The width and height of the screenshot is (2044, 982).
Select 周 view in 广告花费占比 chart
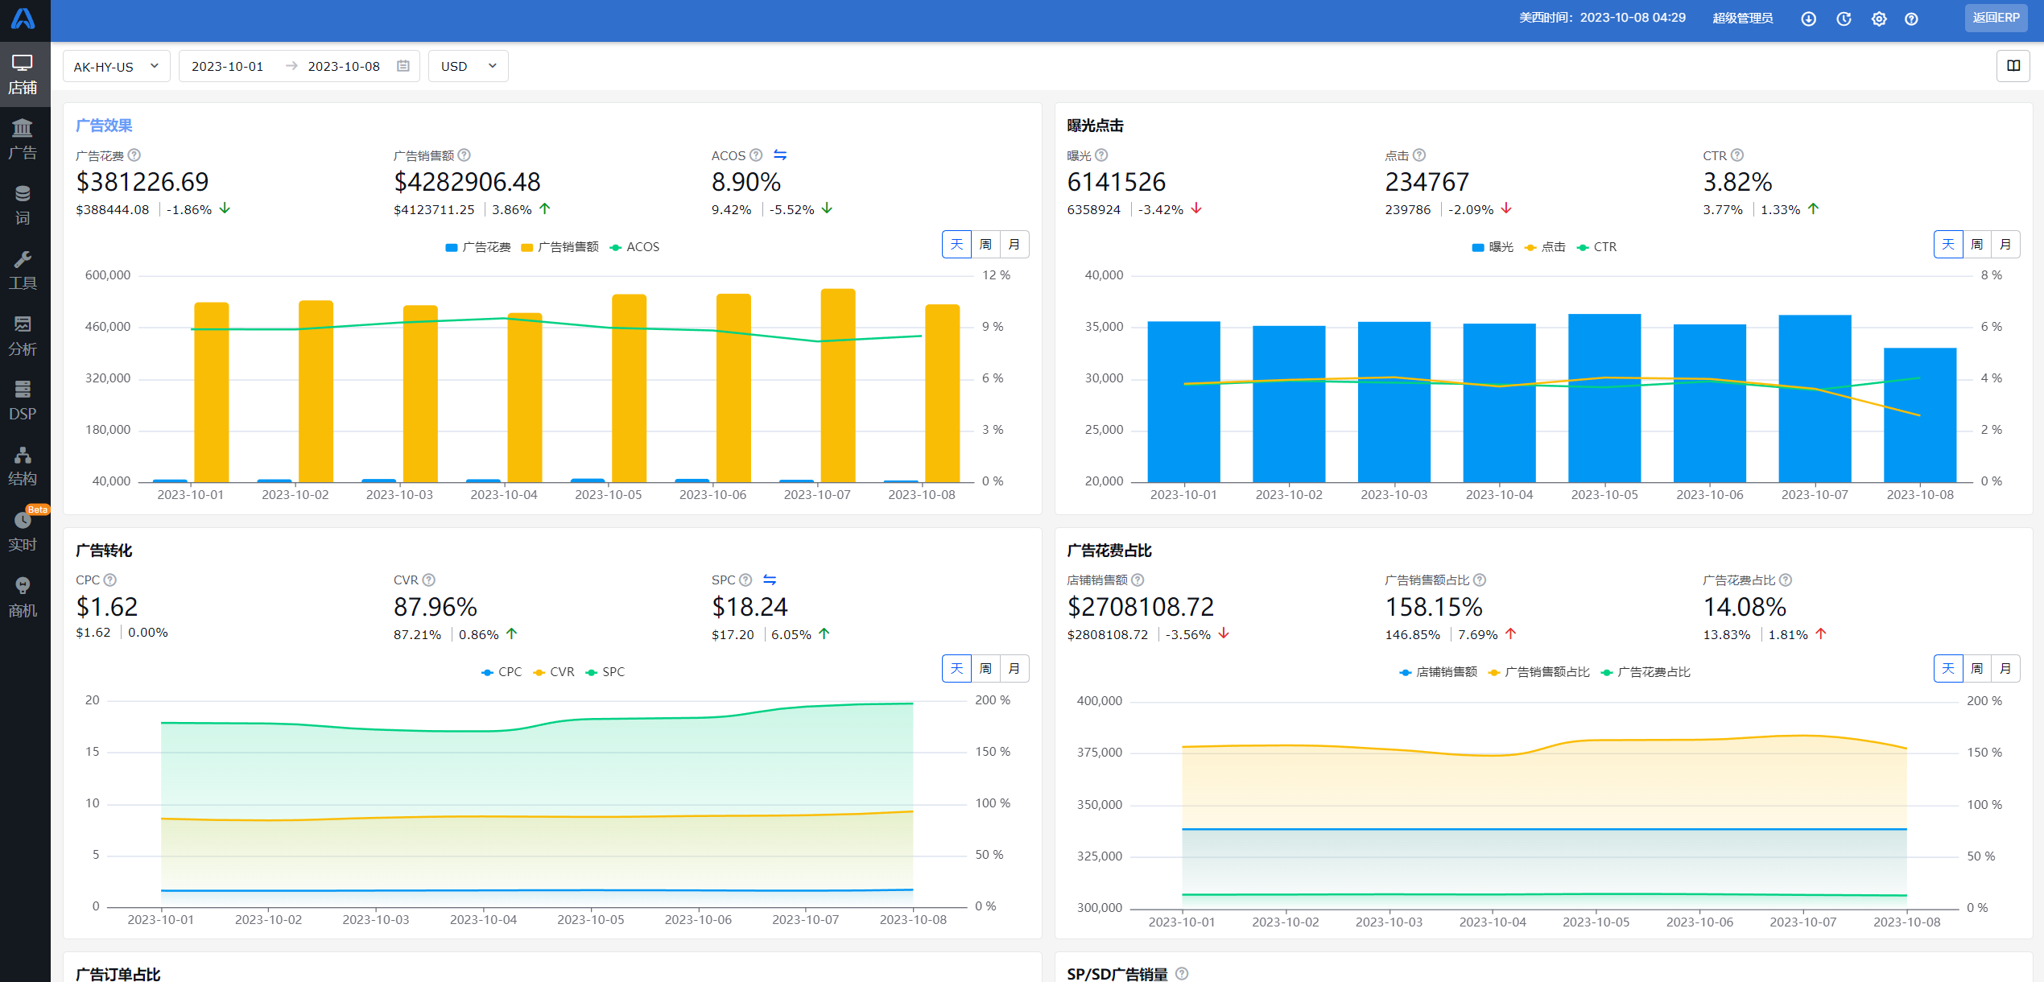[1977, 668]
